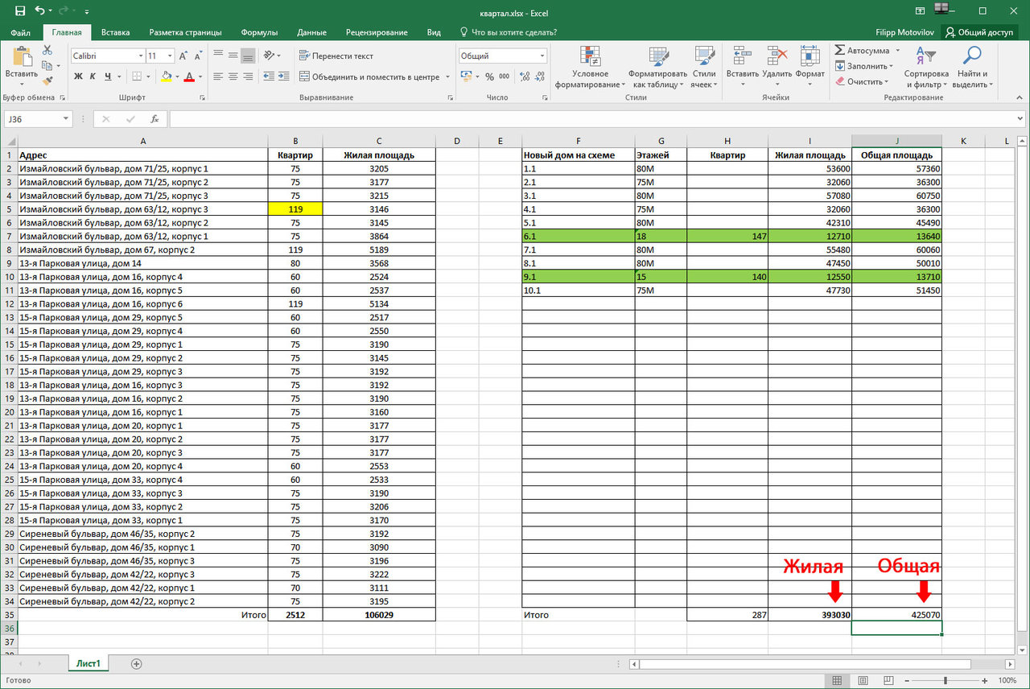
Task: Click Найти и выделить magnifier
Action: tap(972, 68)
